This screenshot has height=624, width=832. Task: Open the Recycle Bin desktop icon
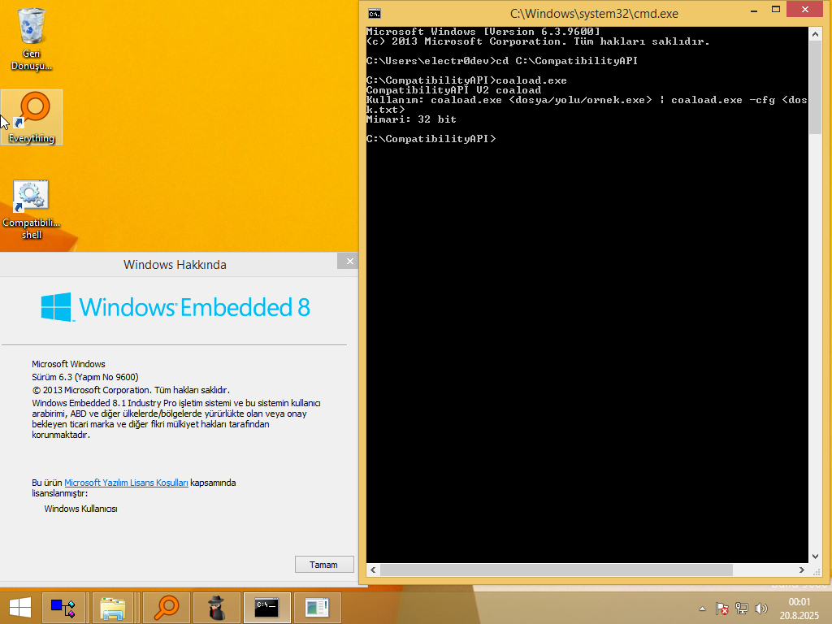[x=32, y=39]
